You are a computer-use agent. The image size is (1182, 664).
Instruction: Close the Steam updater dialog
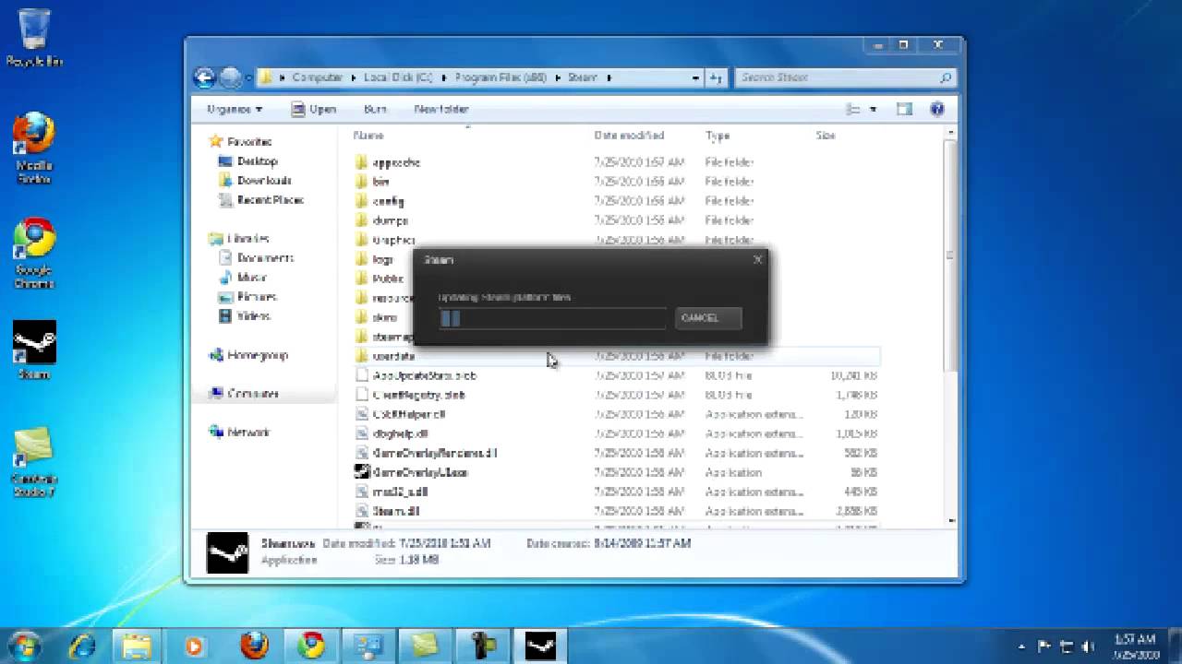757,259
